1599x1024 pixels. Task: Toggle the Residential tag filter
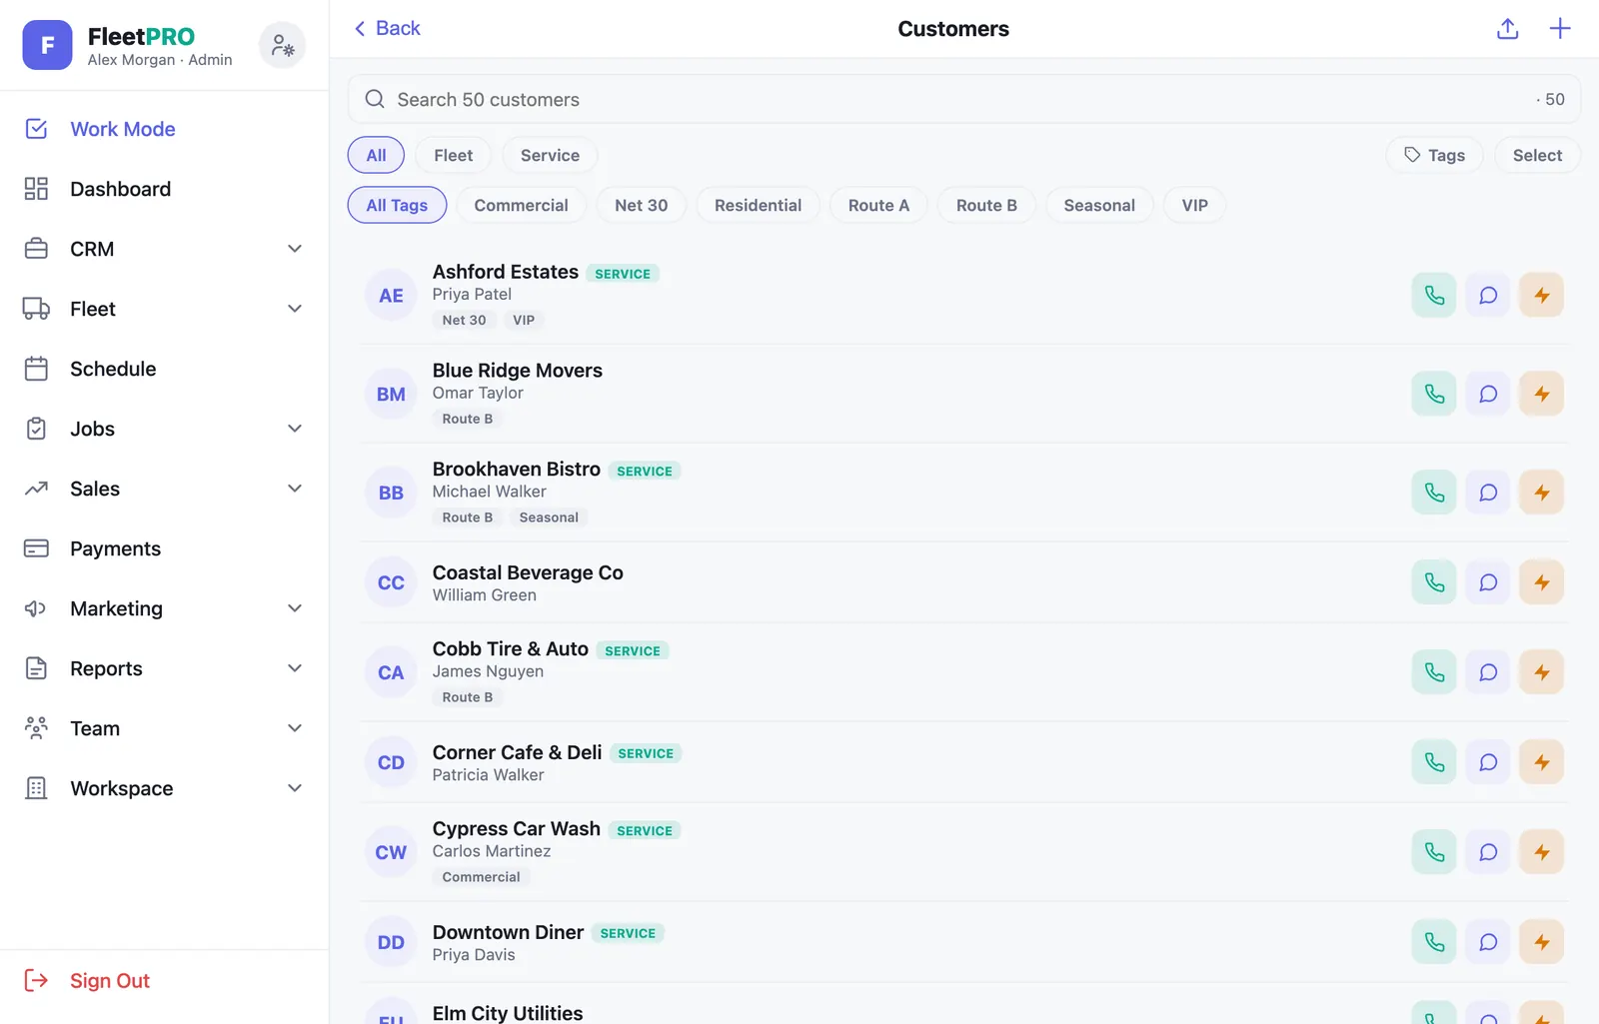[x=758, y=205]
